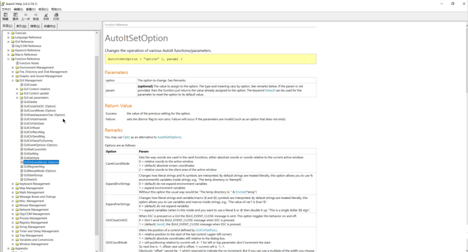Follow the EnvGet link in ExpandEnvStrings row

[240, 192]
